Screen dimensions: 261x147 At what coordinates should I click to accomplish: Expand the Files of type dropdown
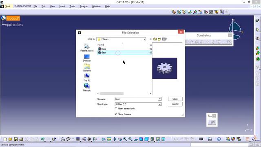(159, 104)
